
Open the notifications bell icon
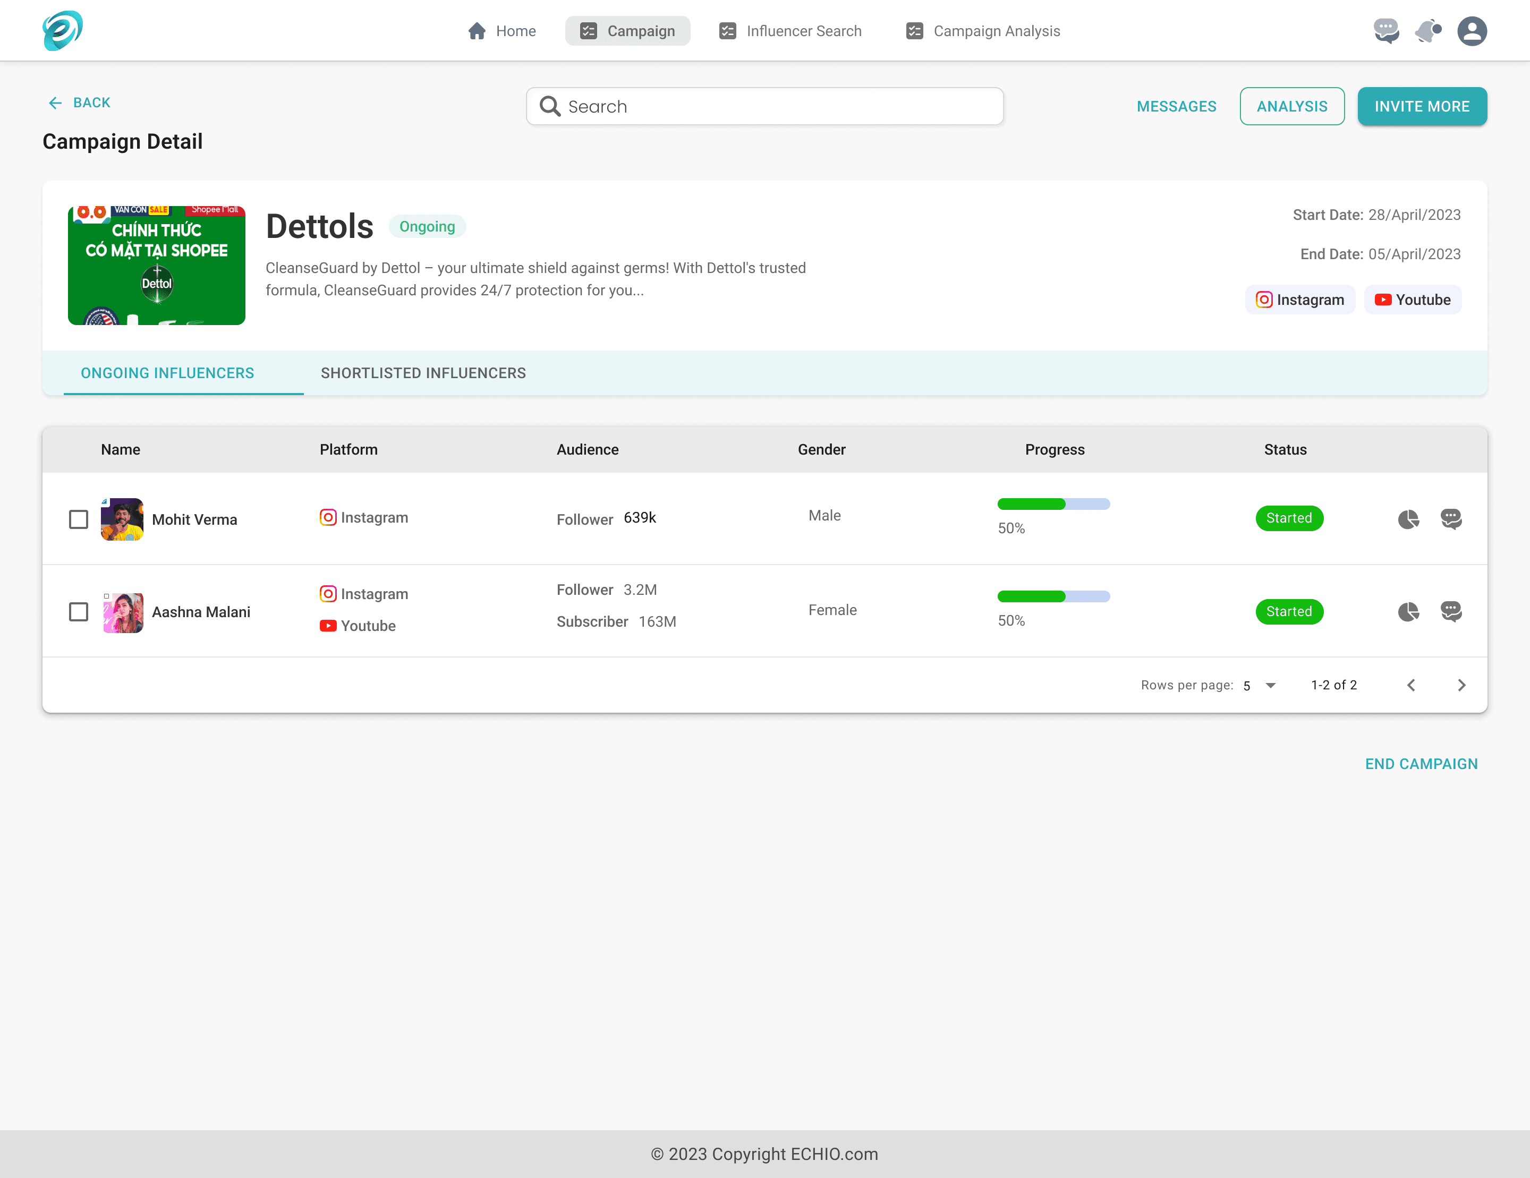pos(1429,31)
